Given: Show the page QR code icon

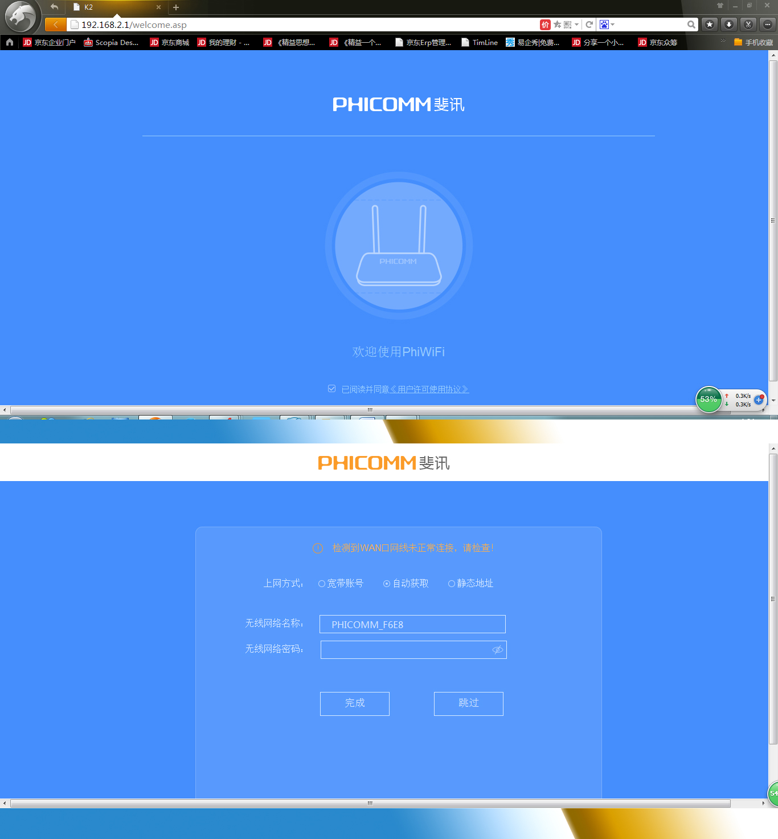Looking at the screenshot, I should tap(567, 25).
